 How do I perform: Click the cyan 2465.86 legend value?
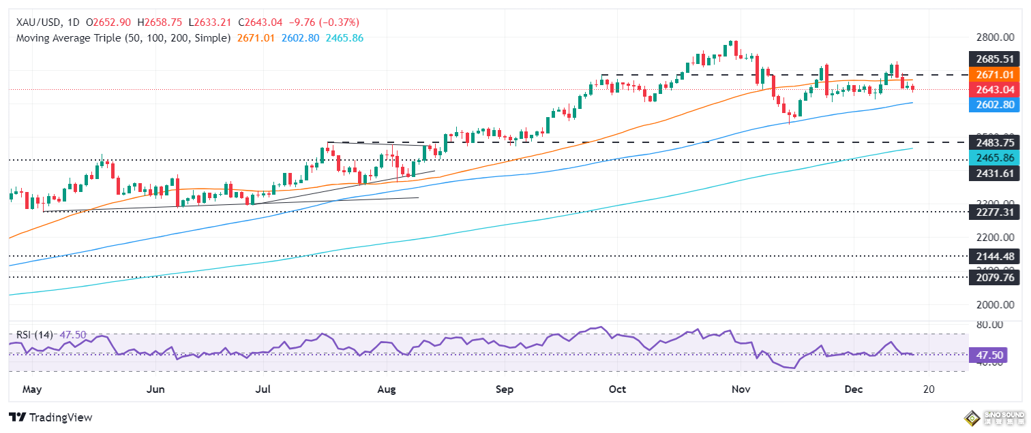click(x=344, y=38)
